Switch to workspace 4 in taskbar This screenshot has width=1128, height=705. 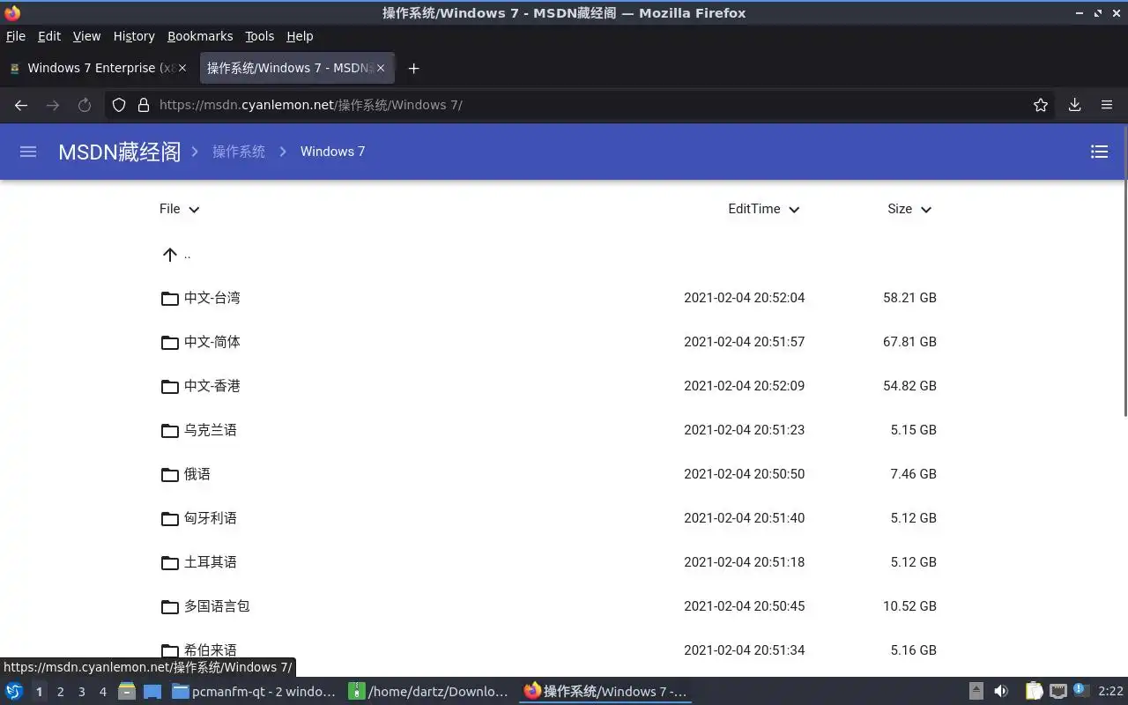coord(102,692)
